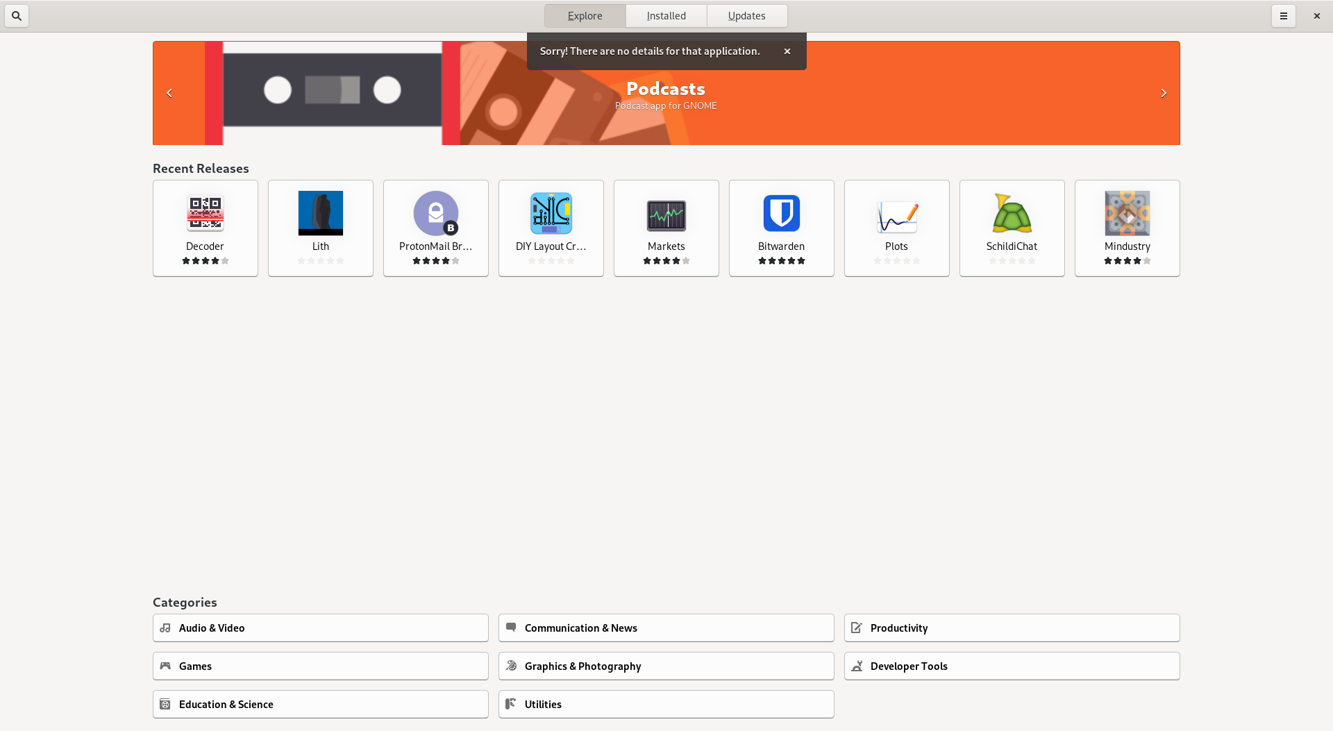Open the Graphics & Photography category
The height and width of the screenshot is (731, 1333).
[666, 666]
